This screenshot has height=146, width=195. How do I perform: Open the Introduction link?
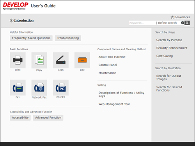24,21
